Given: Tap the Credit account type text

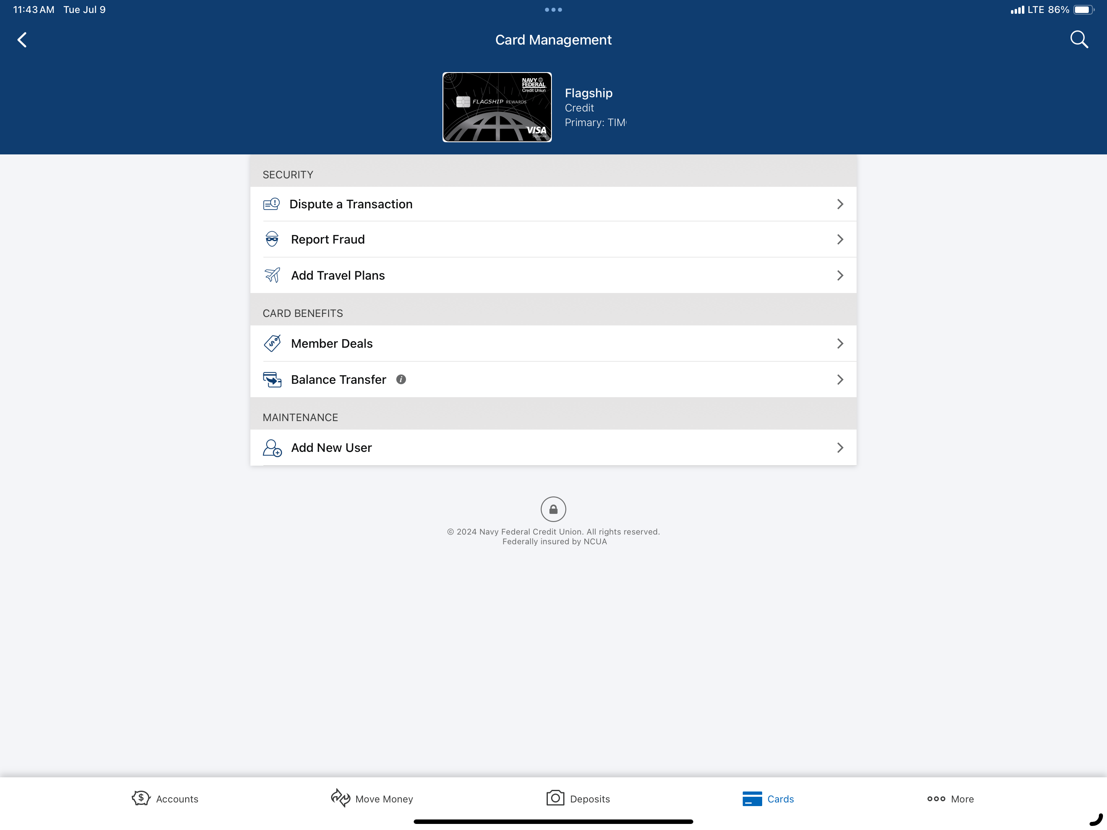Looking at the screenshot, I should (x=579, y=108).
